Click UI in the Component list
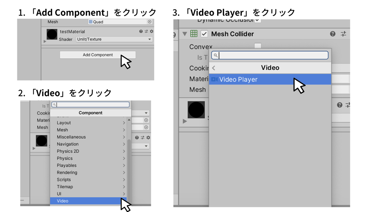377x212 pixels. pyautogui.click(x=88, y=194)
